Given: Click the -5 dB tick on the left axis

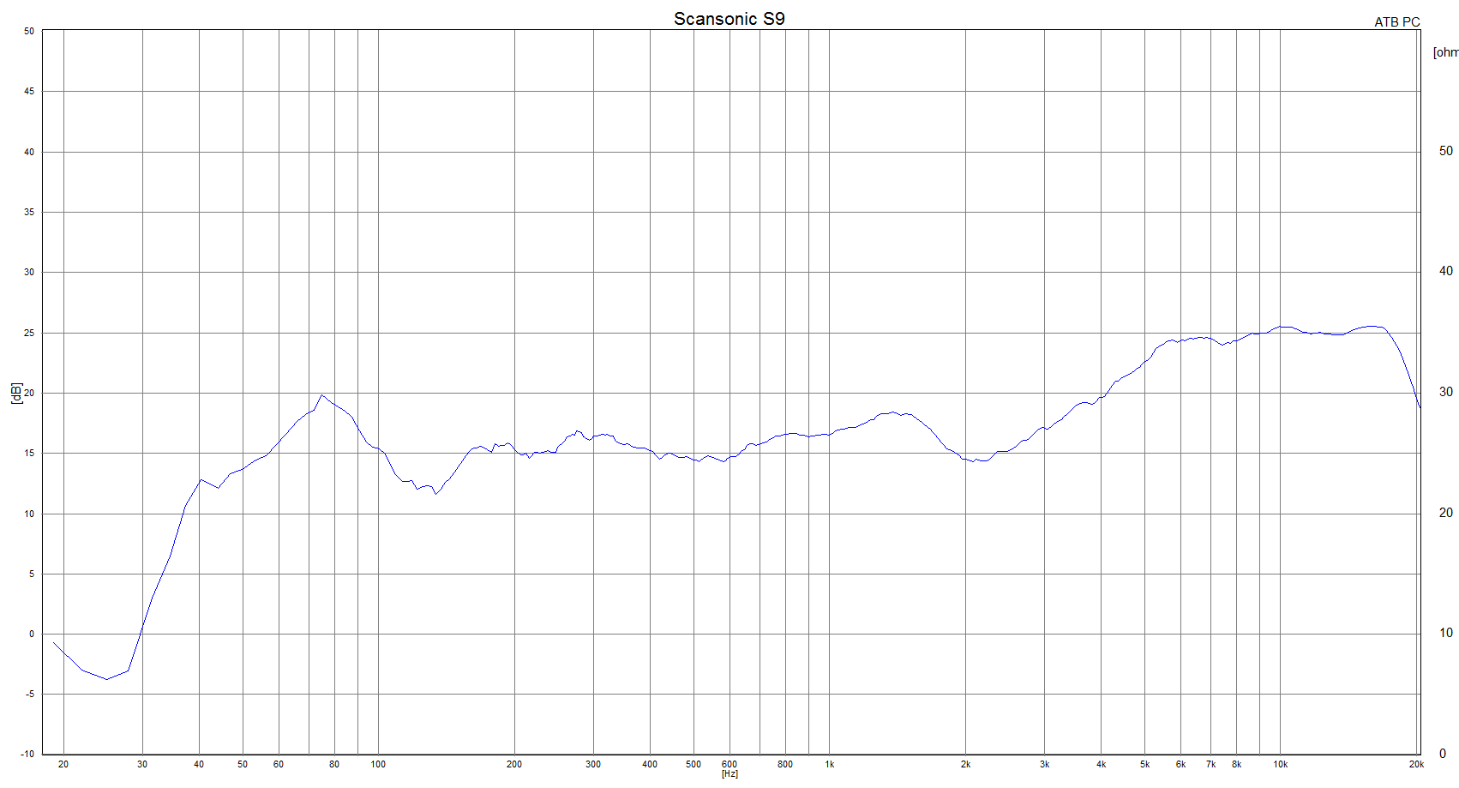Looking at the screenshot, I should pyautogui.click(x=30, y=695).
